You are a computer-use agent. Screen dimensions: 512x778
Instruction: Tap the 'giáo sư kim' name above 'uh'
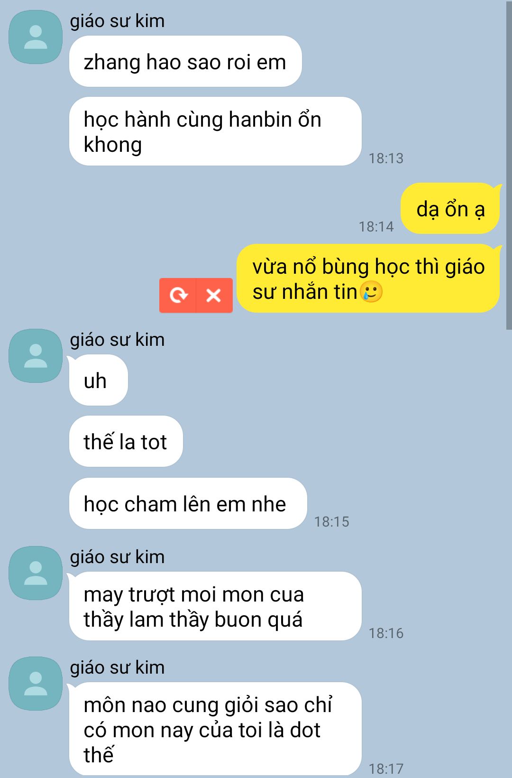pos(117,340)
